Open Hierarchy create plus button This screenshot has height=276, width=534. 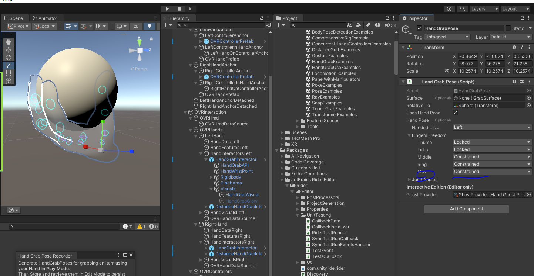(168, 25)
